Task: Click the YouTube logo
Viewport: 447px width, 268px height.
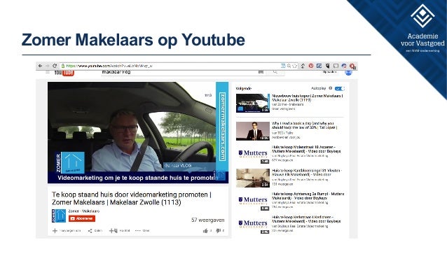Action: click(64, 73)
